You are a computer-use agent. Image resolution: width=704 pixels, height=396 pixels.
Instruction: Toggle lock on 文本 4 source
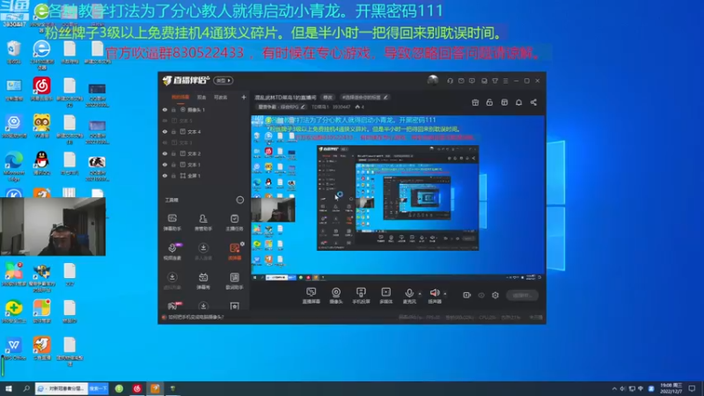pyautogui.click(x=173, y=131)
